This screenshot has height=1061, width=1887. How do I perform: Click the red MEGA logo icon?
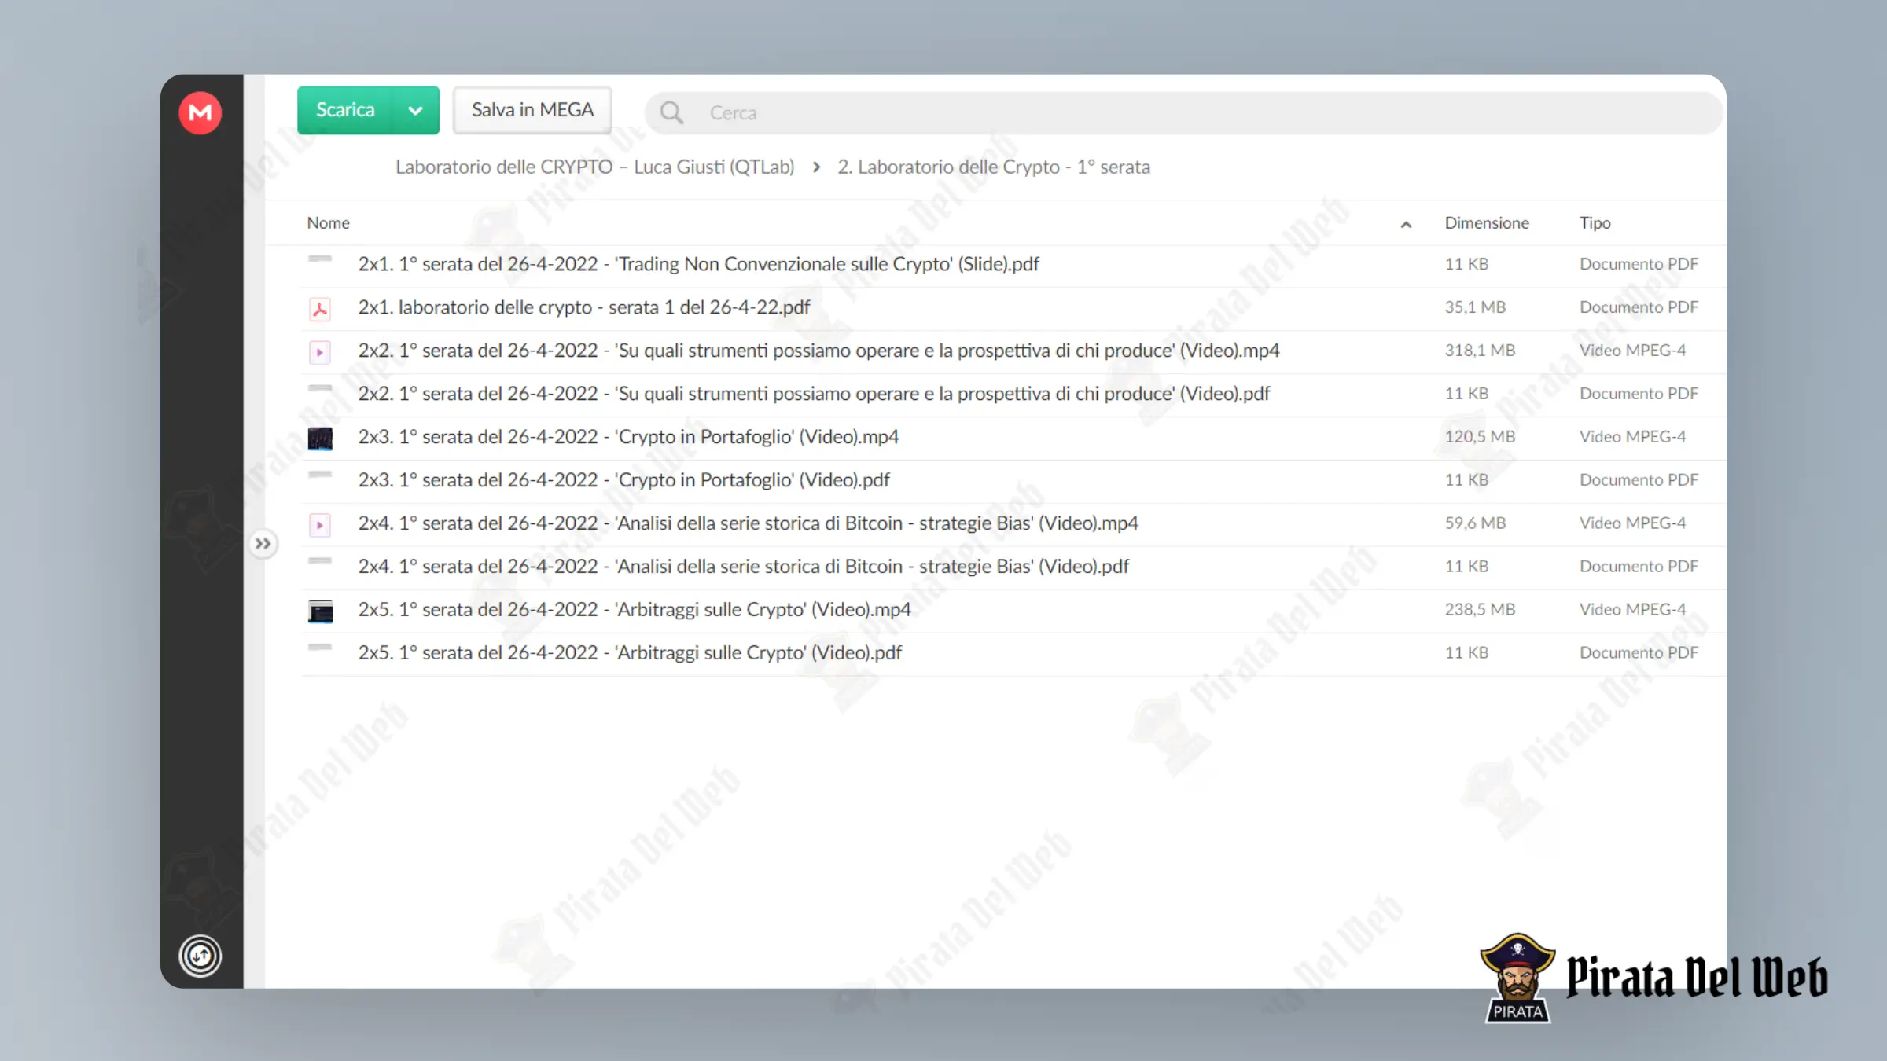coord(200,112)
